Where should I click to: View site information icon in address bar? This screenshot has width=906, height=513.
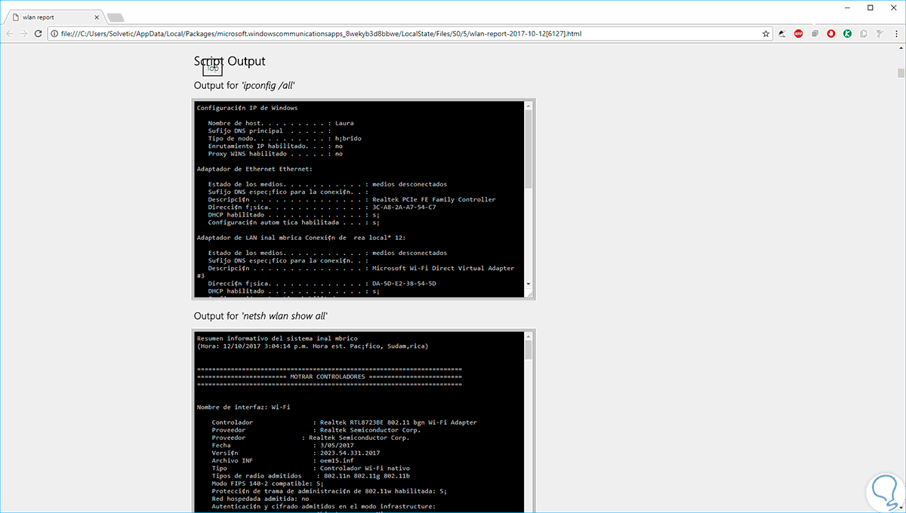point(54,33)
